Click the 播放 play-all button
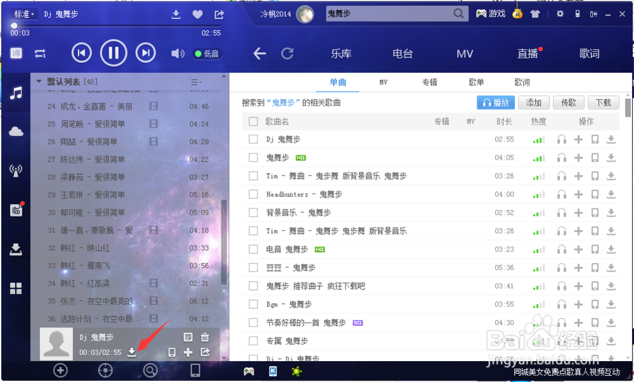This screenshot has height=382, width=634. [x=496, y=103]
